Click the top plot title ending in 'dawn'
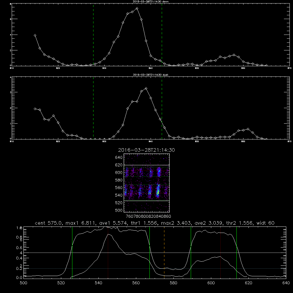Viewport: 293px width, 293px height. tap(151, 1)
